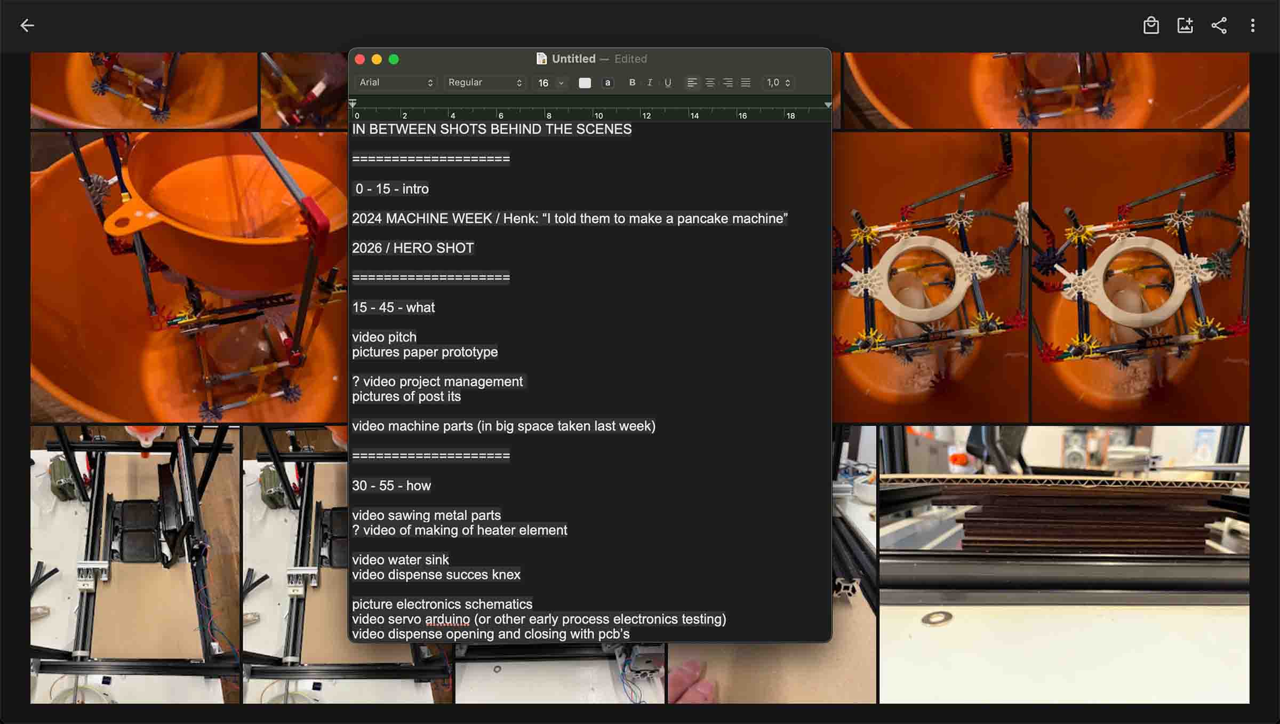Align text to the right
1280x724 pixels.
click(x=727, y=83)
